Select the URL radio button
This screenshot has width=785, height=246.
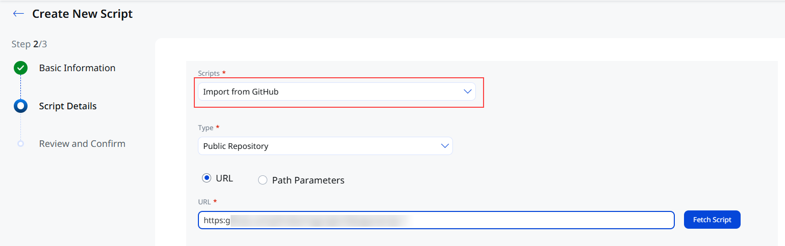point(207,178)
